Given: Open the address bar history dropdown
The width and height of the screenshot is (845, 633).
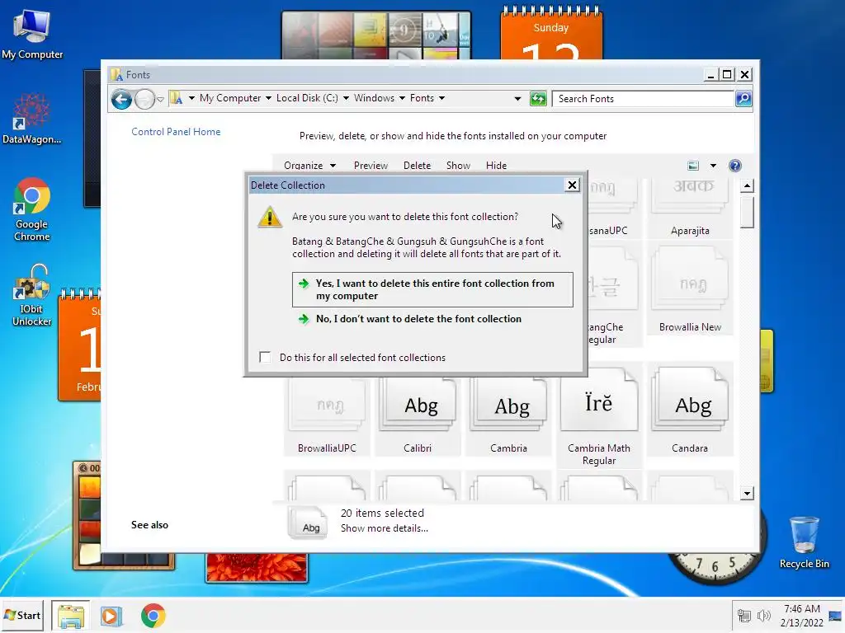Looking at the screenshot, I should pos(517,99).
